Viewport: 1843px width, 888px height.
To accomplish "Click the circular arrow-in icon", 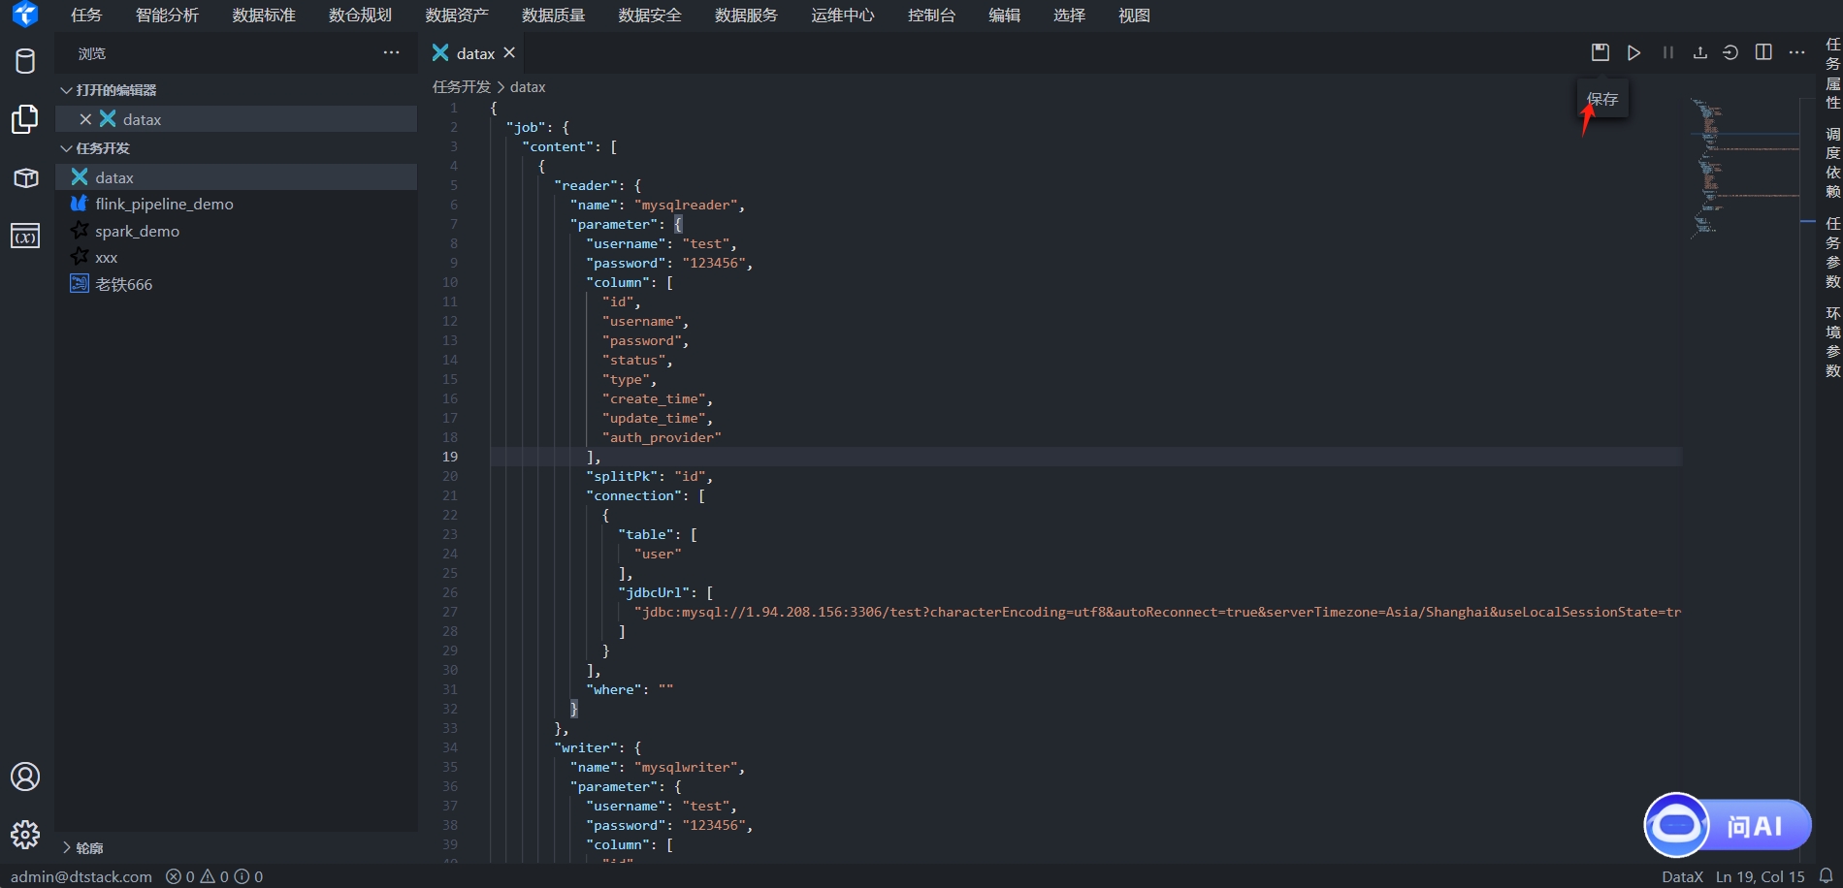I will pos(1730,52).
